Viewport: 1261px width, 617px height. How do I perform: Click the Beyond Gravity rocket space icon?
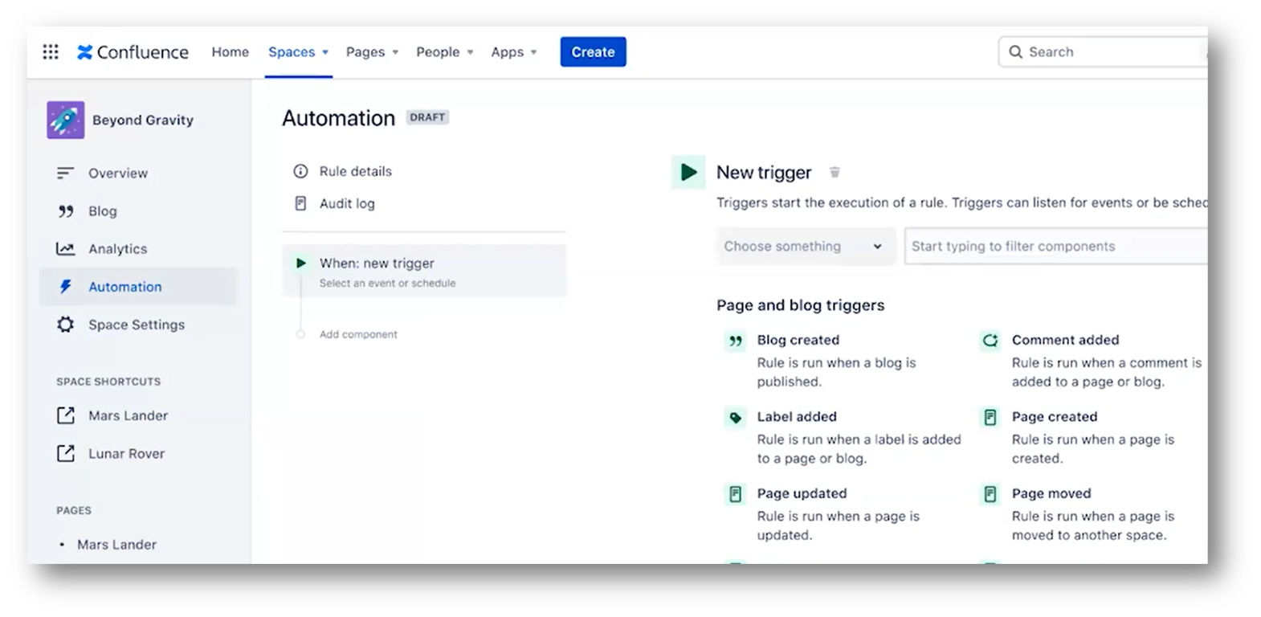[65, 120]
